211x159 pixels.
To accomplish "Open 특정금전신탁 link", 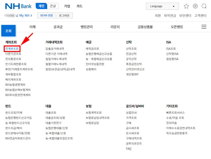I will (134, 64).
